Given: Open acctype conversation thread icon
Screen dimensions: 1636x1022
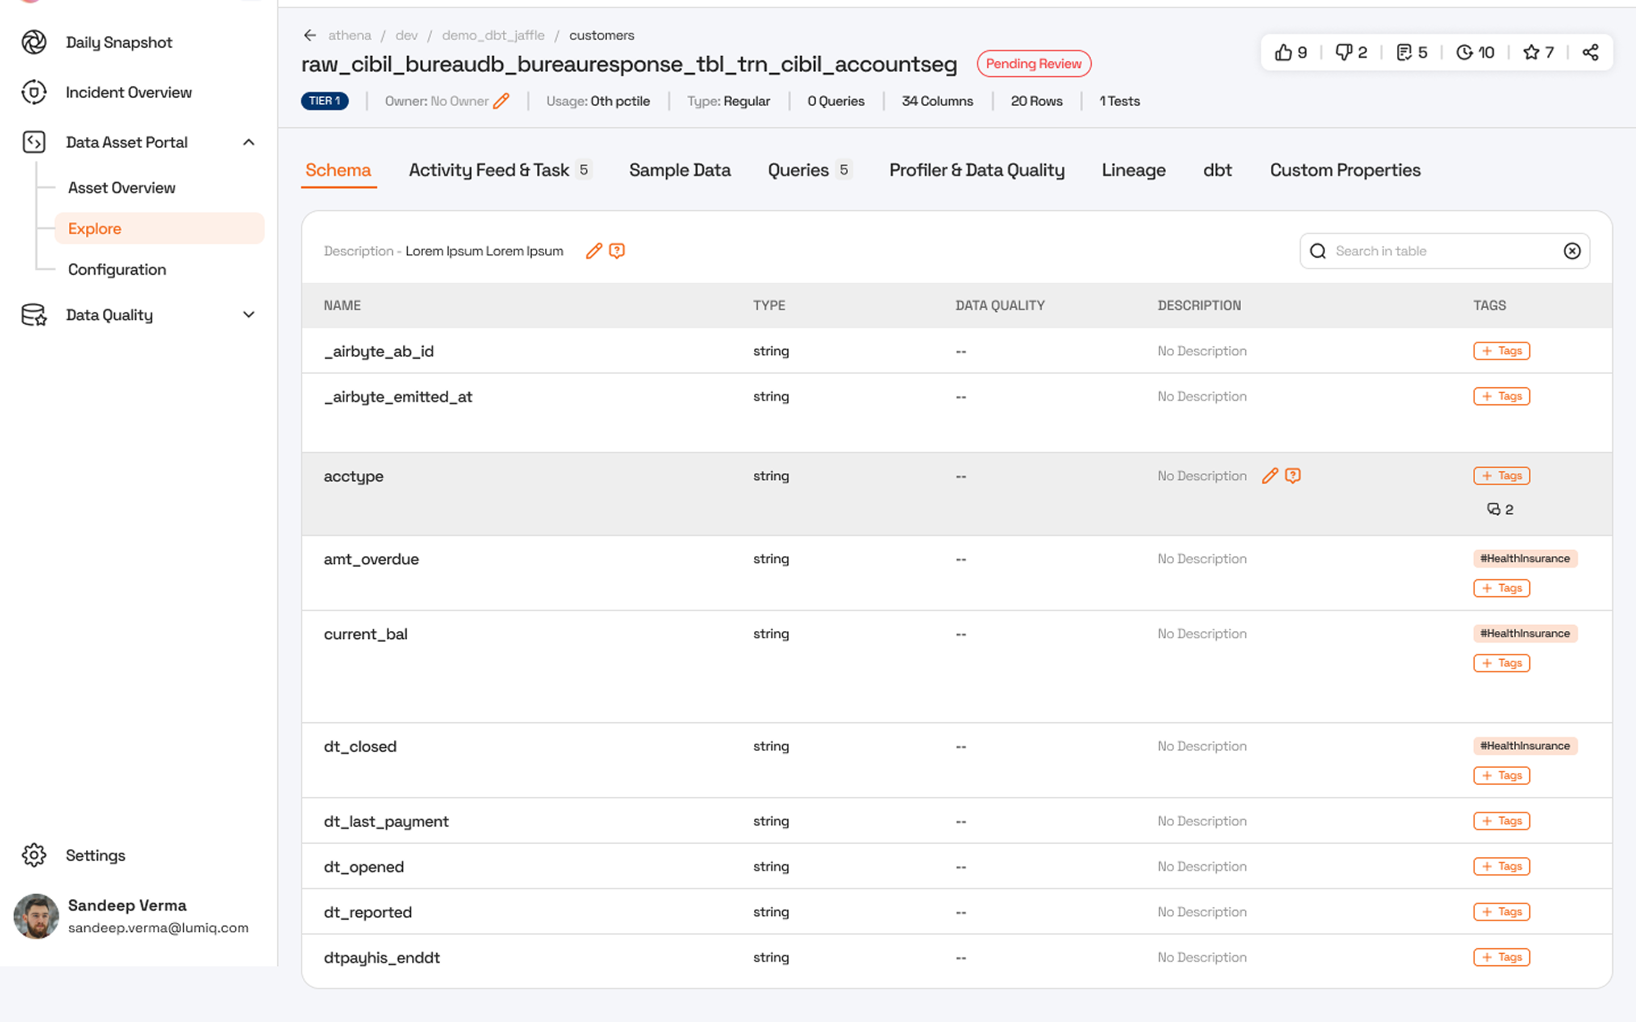Looking at the screenshot, I should tap(1493, 509).
